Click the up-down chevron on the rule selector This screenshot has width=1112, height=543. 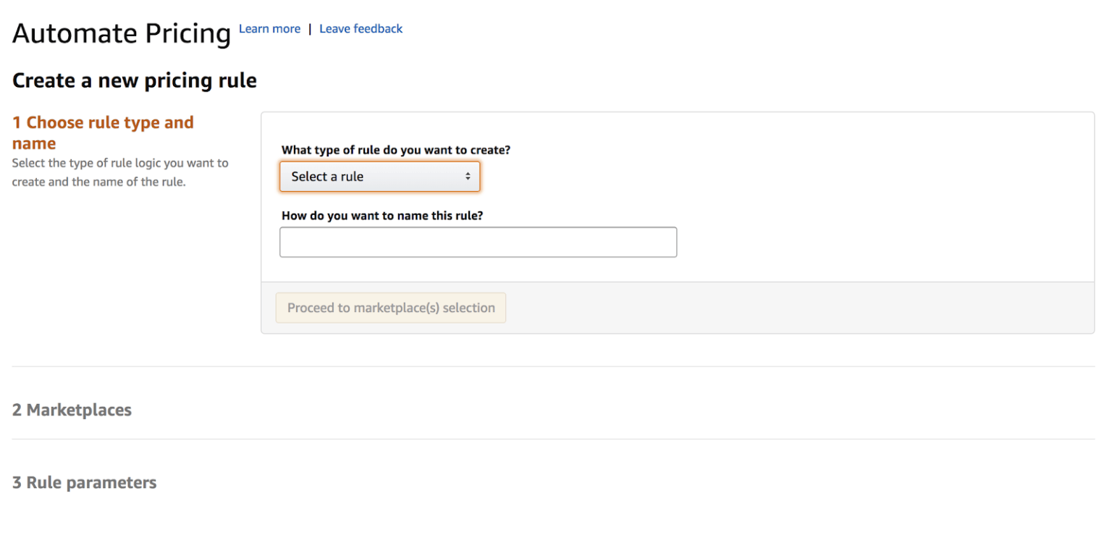(468, 176)
